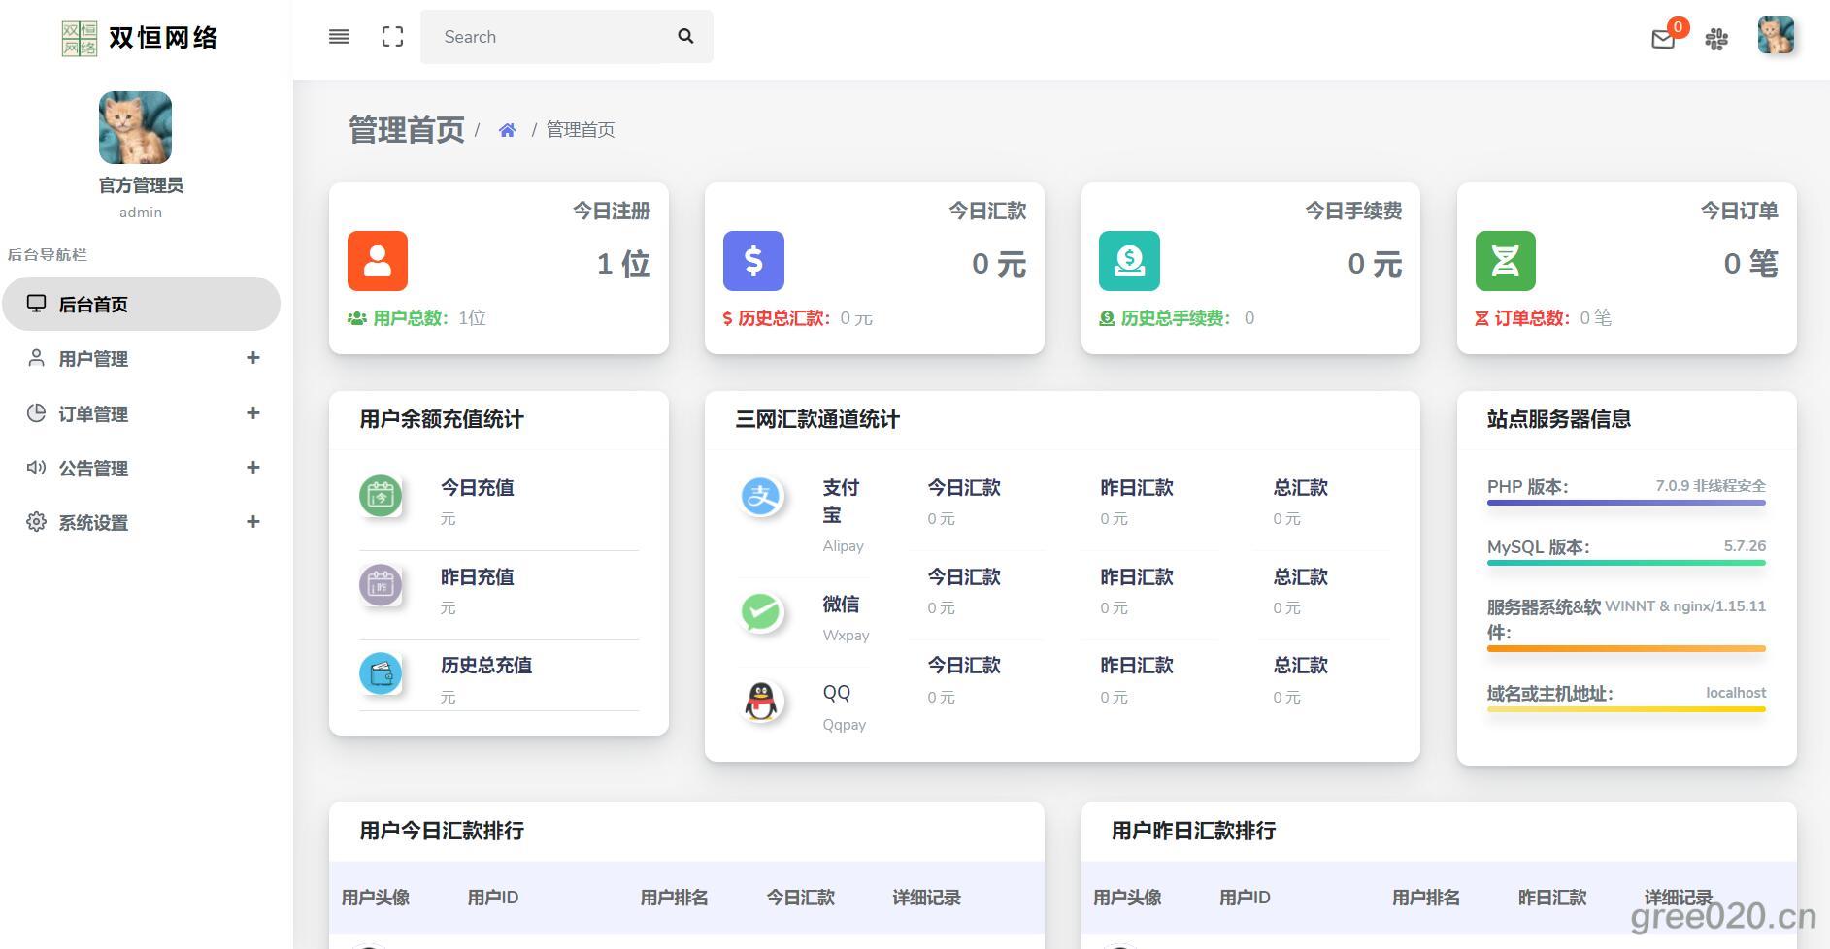Expand the 系统设置 submenu plus

pyautogui.click(x=253, y=522)
